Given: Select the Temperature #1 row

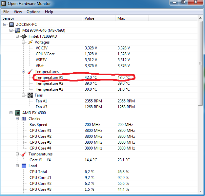Looking at the screenshot, I should pos(99,78).
